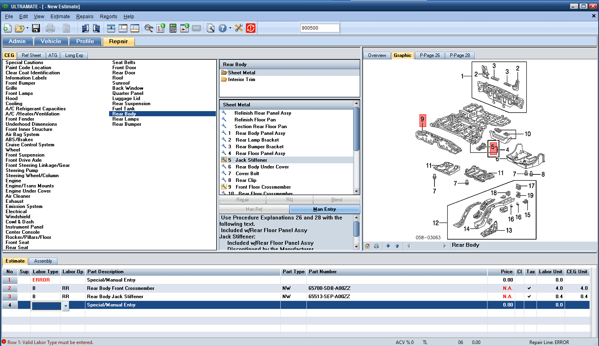599x346 pixels.
Task: Switch to the P-Page 26 tab
Action: click(429, 55)
